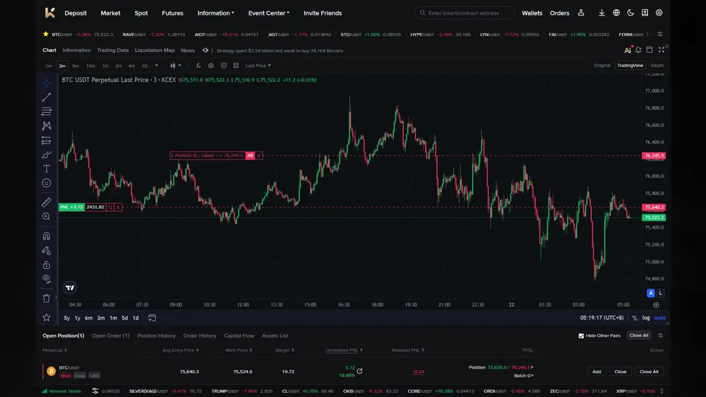The height and width of the screenshot is (397, 706).
Task: Click the plus-circle compare symbol icon
Action: [x=223, y=66]
